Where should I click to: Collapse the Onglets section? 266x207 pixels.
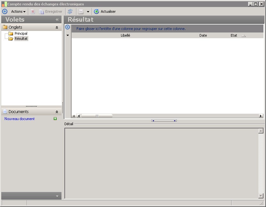tap(57, 27)
